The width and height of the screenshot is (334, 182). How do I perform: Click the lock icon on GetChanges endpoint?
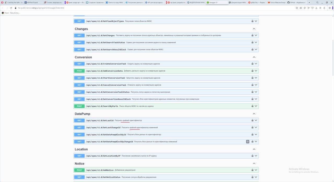(x=252, y=35)
